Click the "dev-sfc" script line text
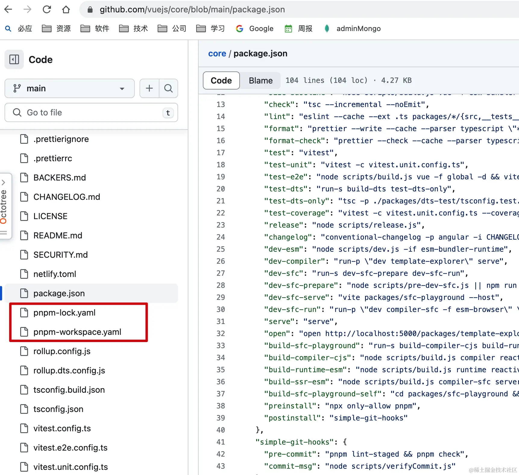 (366, 273)
